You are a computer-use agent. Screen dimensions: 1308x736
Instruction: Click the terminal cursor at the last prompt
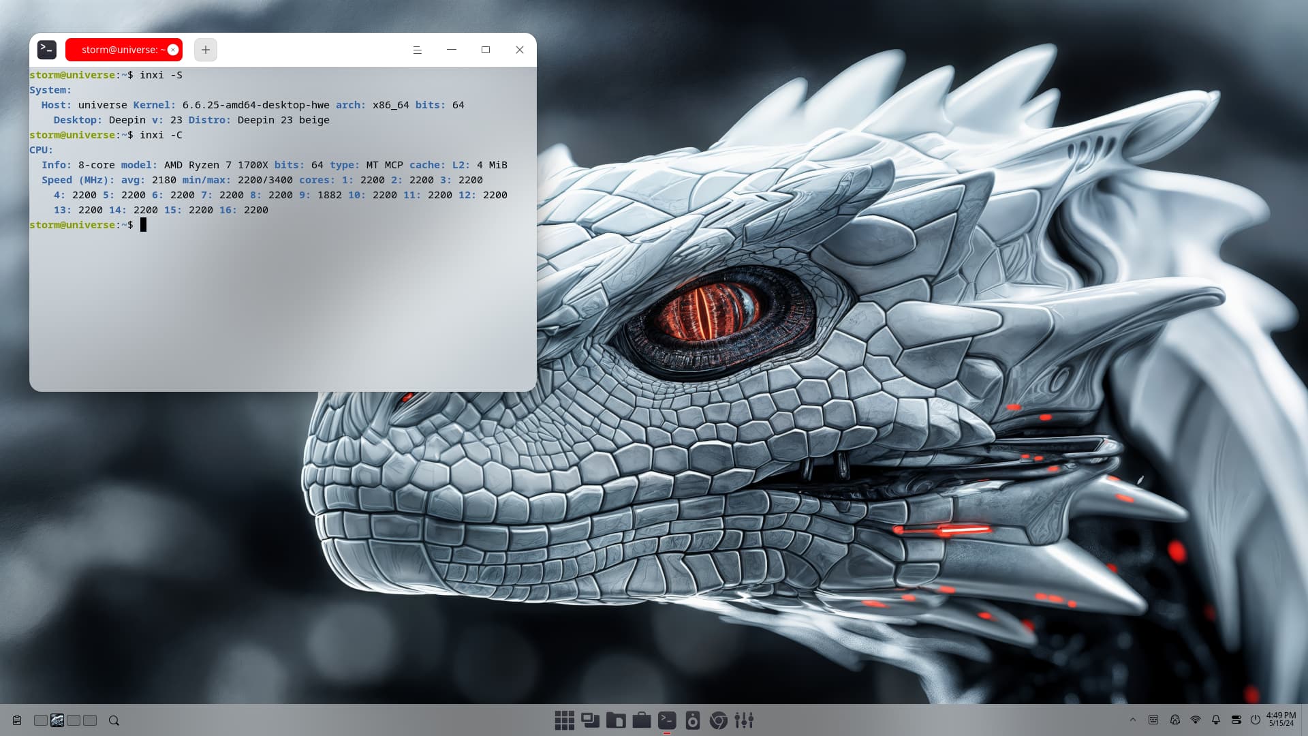[x=143, y=225]
